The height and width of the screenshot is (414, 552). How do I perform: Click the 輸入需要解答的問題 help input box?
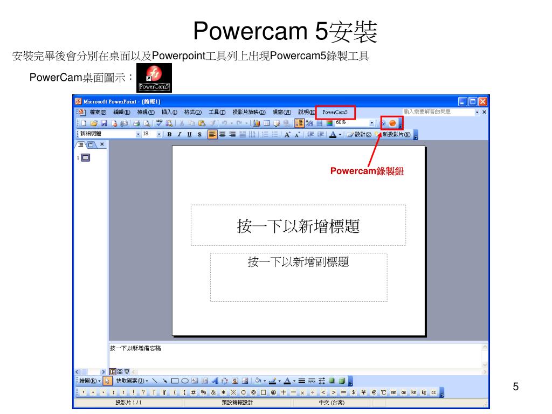[438, 112]
